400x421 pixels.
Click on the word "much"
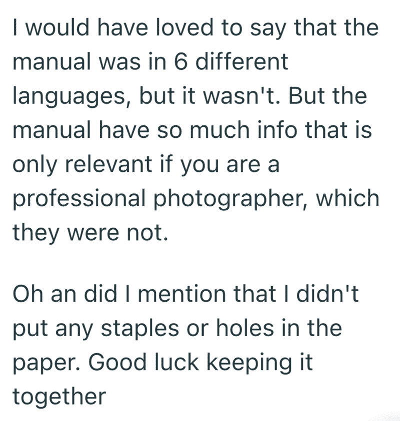click(220, 130)
